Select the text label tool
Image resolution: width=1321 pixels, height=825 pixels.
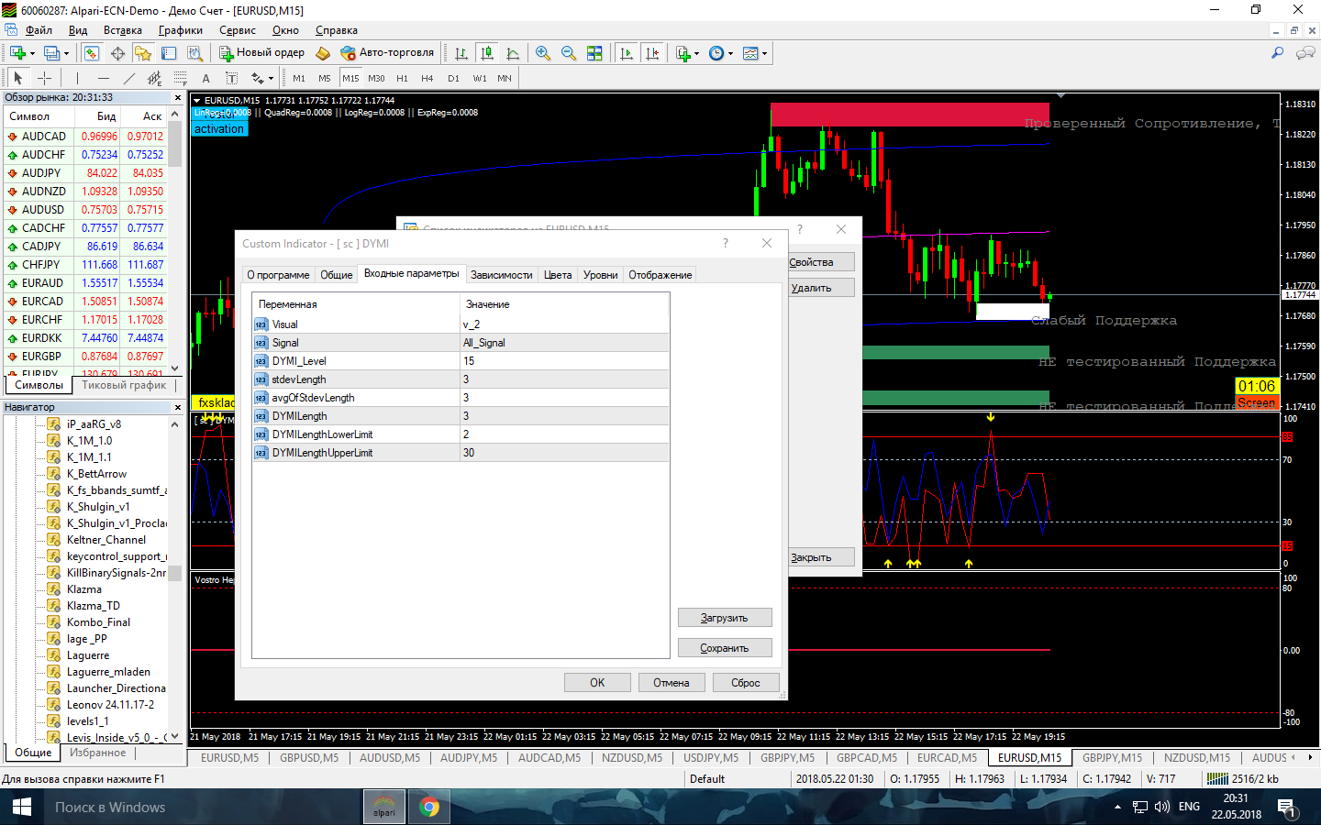click(232, 78)
